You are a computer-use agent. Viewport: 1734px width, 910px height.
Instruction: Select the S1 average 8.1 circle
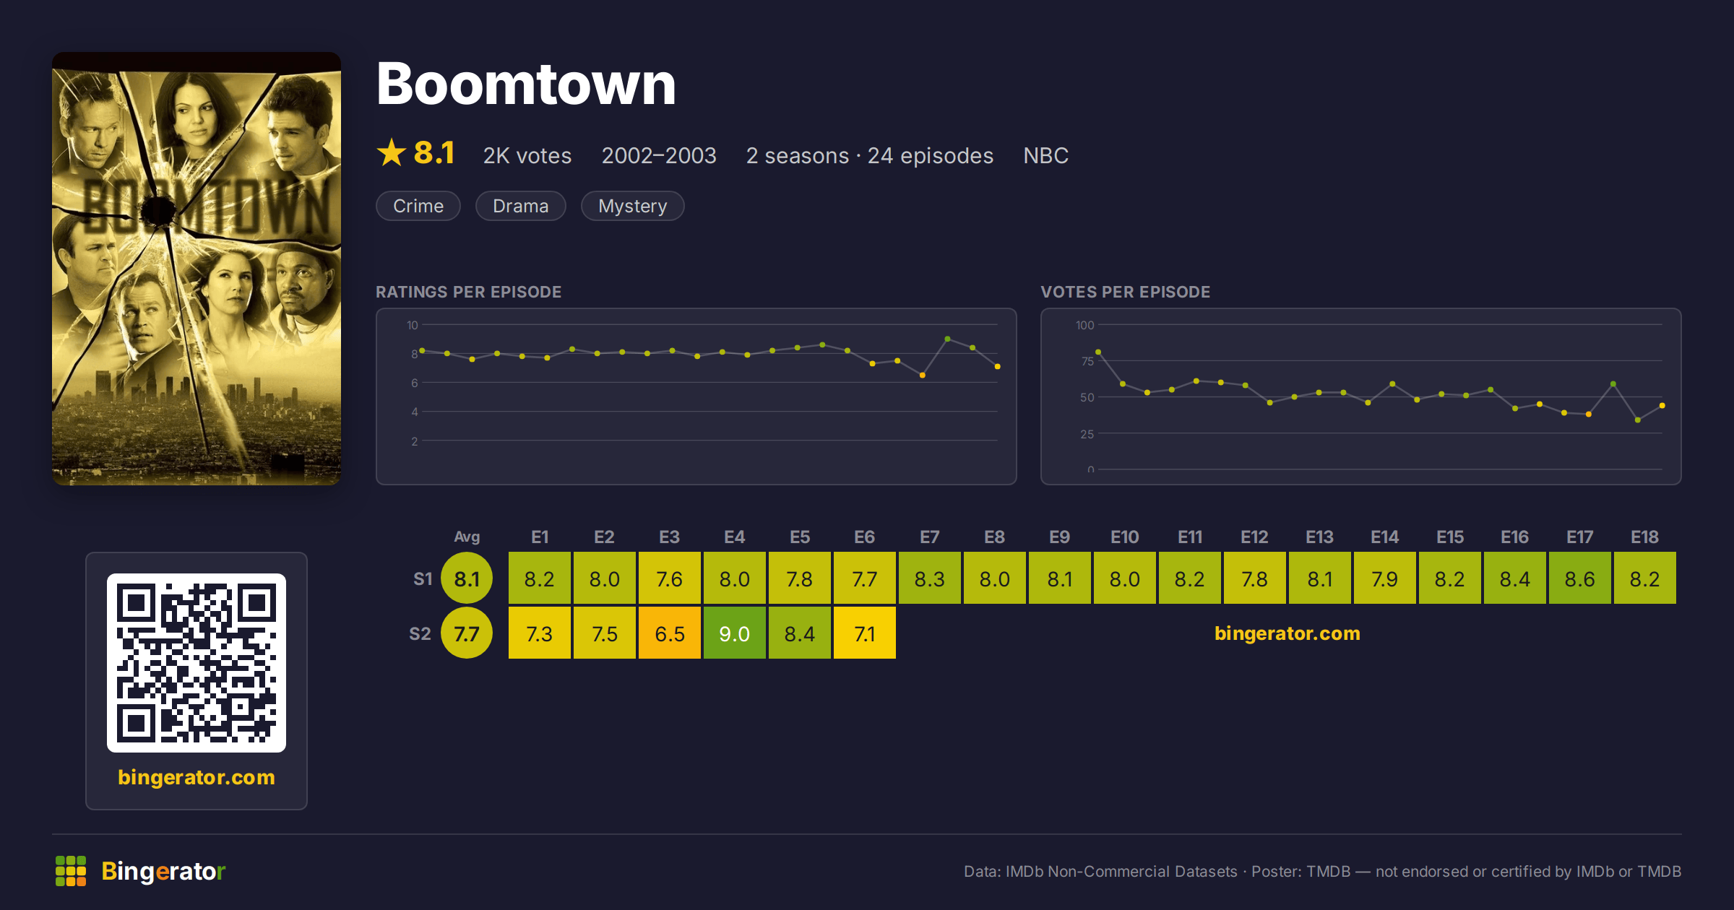[x=467, y=578]
